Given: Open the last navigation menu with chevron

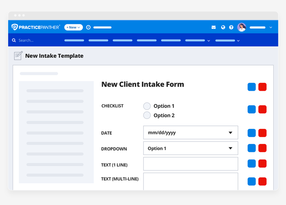Looking at the screenshot, I should click(x=227, y=41).
